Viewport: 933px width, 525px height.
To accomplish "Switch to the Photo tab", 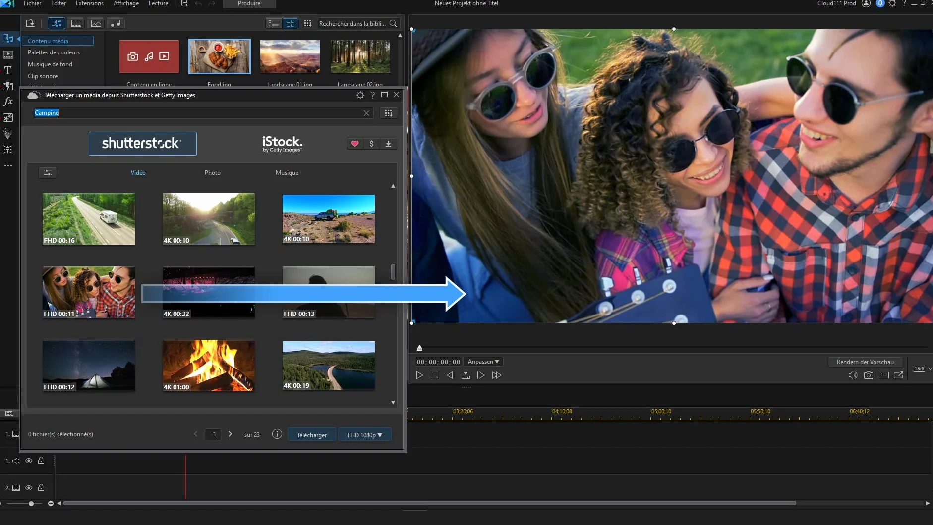I will (x=213, y=173).
